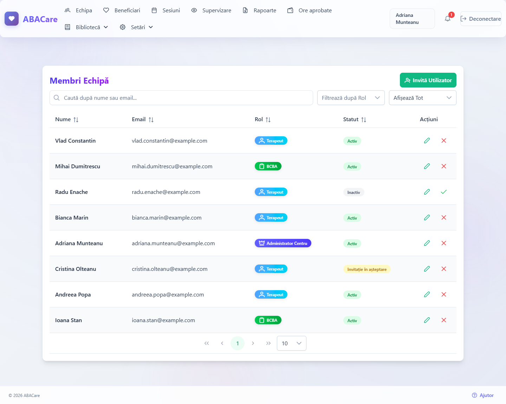
Task: Focus the name or email search field
Action: [x=181, y=98]
